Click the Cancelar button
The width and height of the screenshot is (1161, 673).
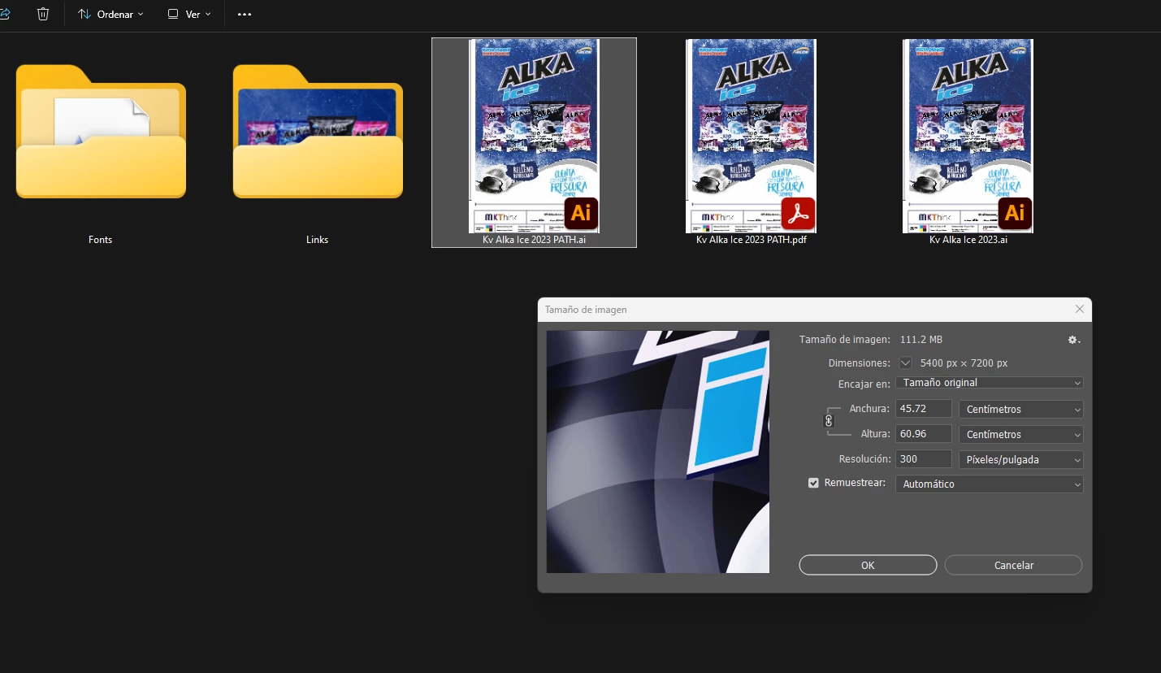coord(1014,565)
